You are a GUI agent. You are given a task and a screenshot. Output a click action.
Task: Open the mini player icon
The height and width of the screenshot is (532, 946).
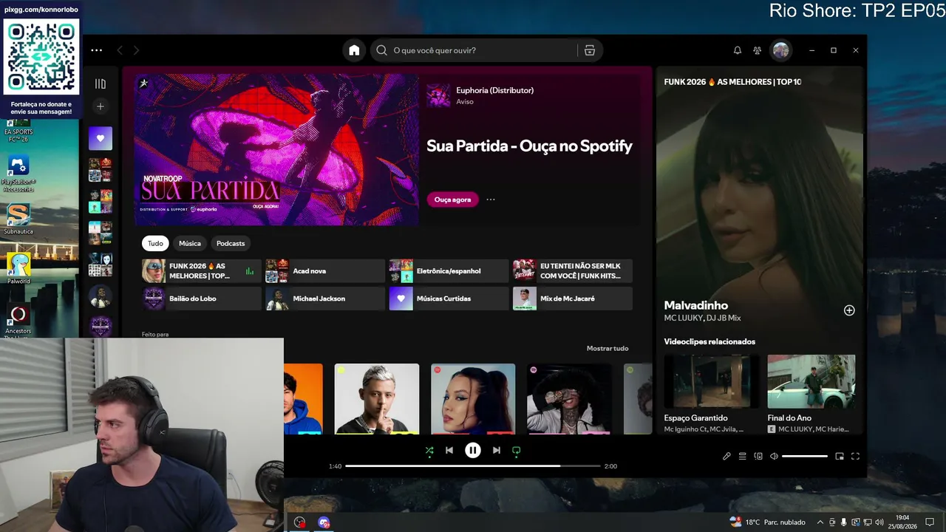click(x=840, y=457)
